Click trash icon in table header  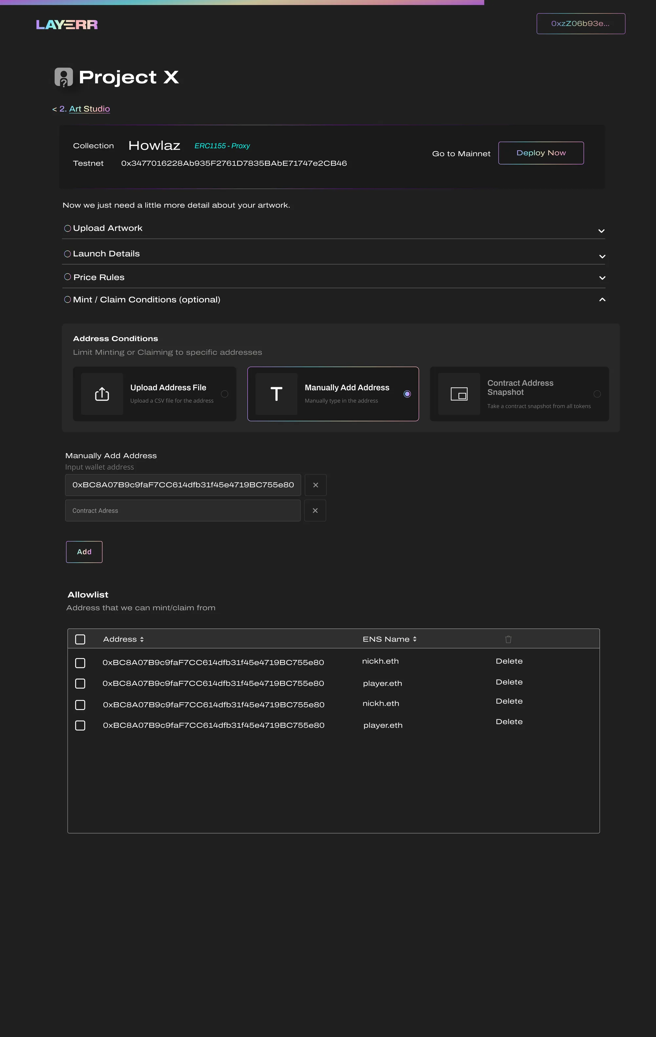pyautogui.click(x=508, y=639)
